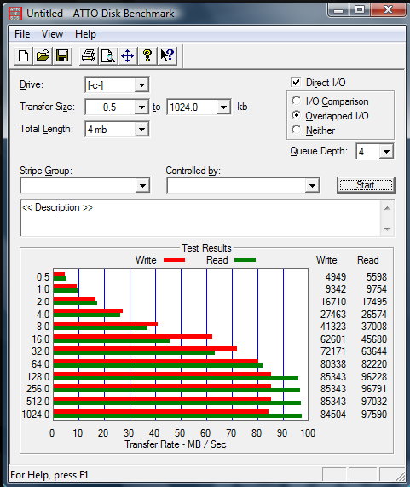This screenshot has height=487, width=410.
Task: Click the red Write bar for 16.0
Action: 133,336
